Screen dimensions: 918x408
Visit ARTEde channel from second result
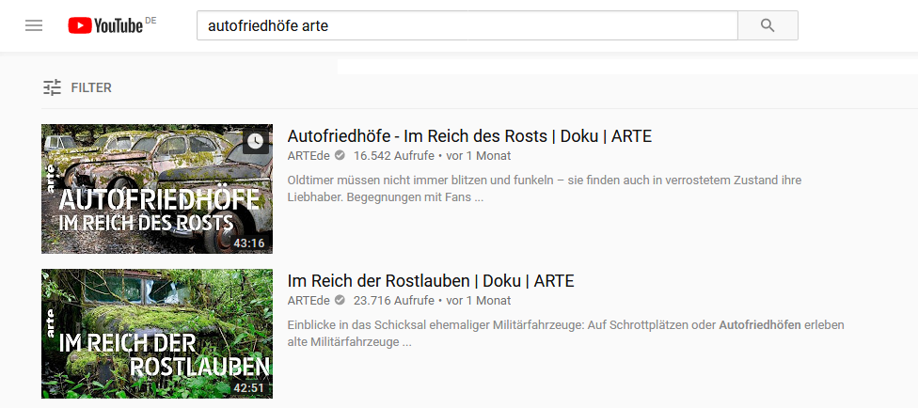309,300
